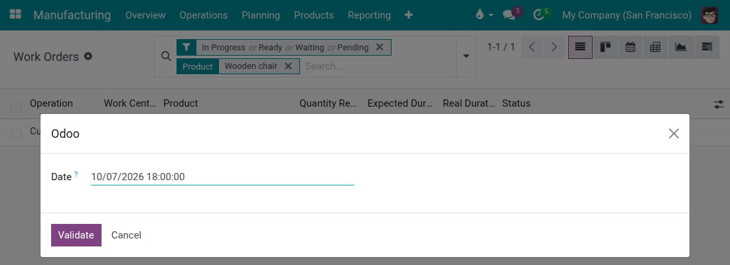Go to the previous page arrow
This screenshot has height=265, width=730.
pyautogui.click(x=532, y=47)
